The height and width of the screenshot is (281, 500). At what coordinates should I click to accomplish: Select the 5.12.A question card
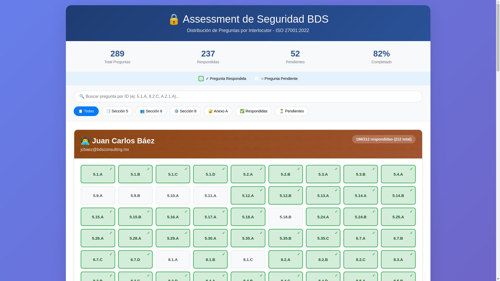248,195
